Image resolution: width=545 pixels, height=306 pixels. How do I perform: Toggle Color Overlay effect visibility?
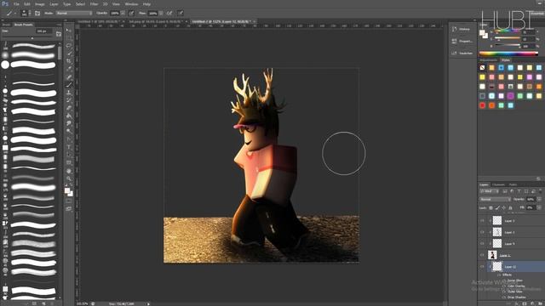(x=504, y=286)
